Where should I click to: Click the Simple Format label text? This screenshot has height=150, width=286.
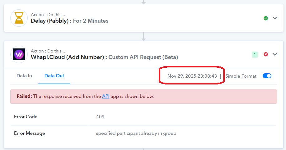click(241, 76)
